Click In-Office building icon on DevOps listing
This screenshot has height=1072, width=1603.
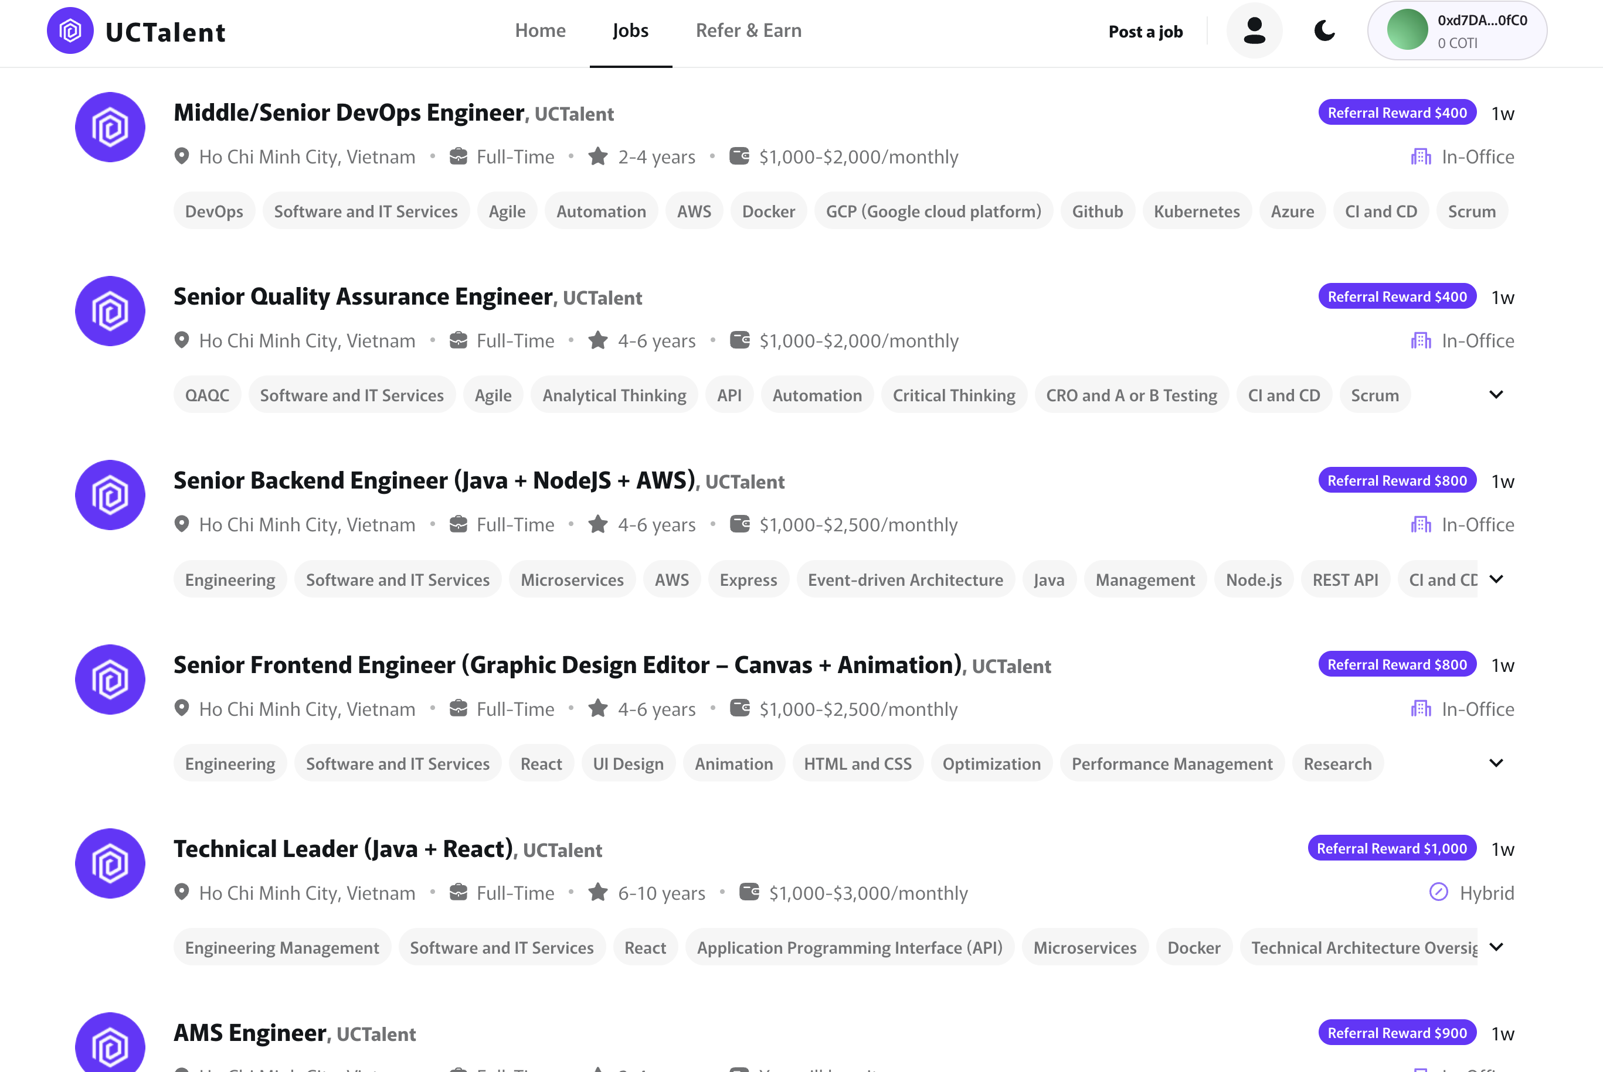click(x=1420, y=156)
